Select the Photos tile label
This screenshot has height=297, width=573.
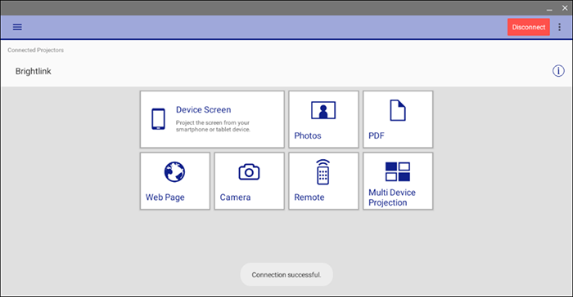click(308, 135)
